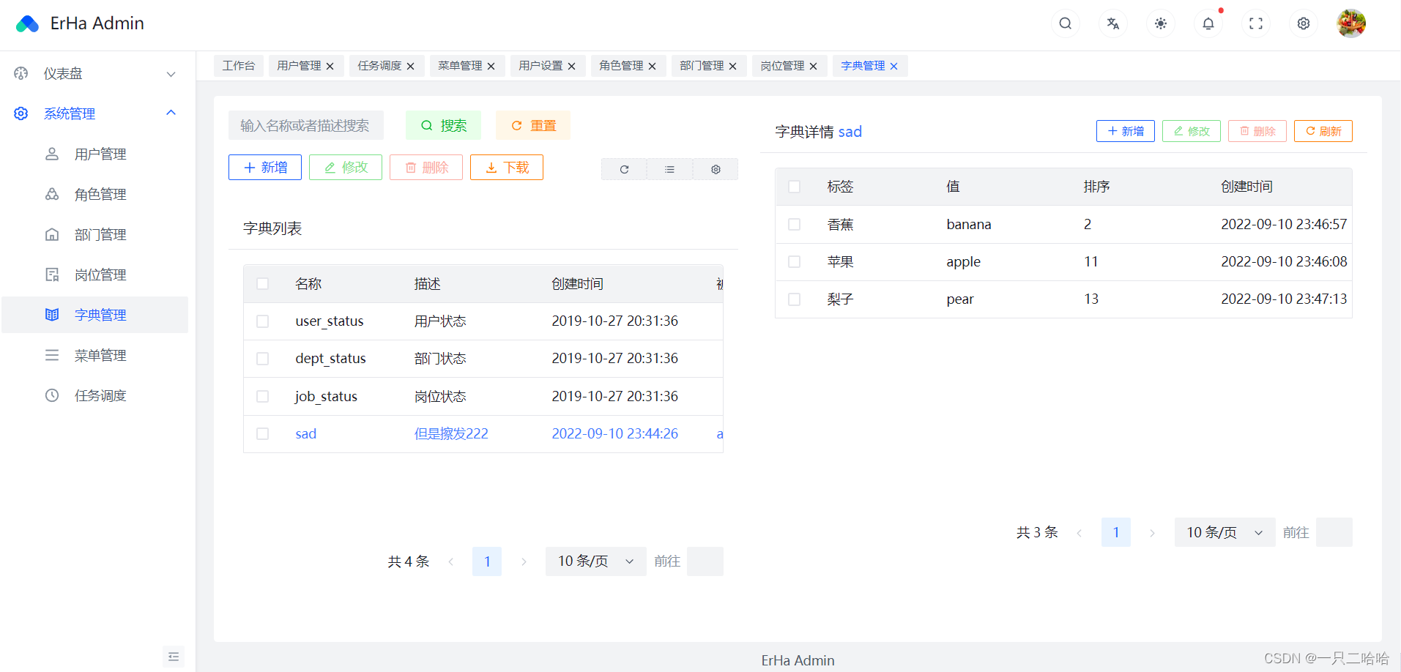Go to page 1 in dictionary detail pagination
1401x672 pixels.
[x=1115, y=532]
